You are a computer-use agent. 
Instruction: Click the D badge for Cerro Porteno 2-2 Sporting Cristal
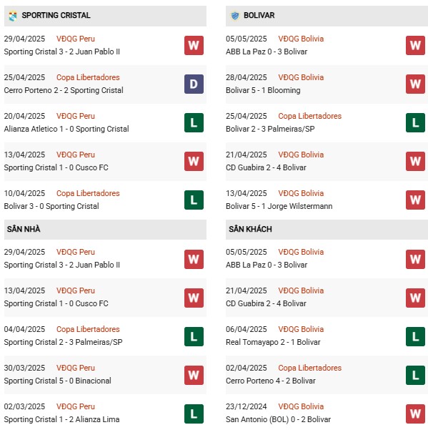(194, 84)
